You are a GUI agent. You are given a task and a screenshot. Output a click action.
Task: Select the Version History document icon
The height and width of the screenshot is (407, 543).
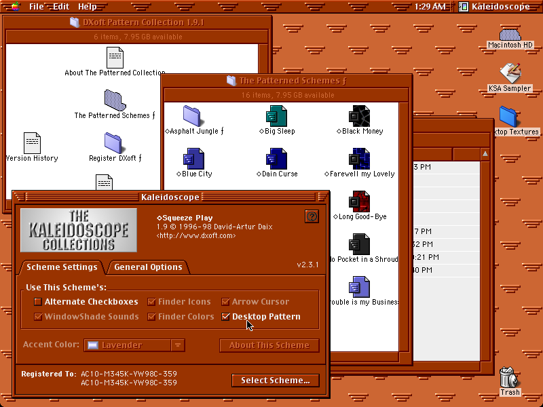(x=32, y=143)
